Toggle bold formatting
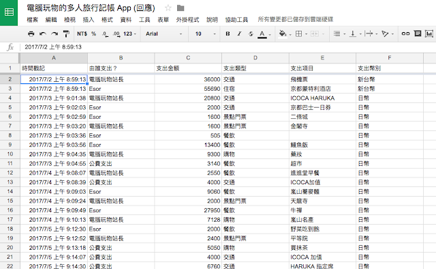Viewport: 436px width, 269px height. pos(228,33)
